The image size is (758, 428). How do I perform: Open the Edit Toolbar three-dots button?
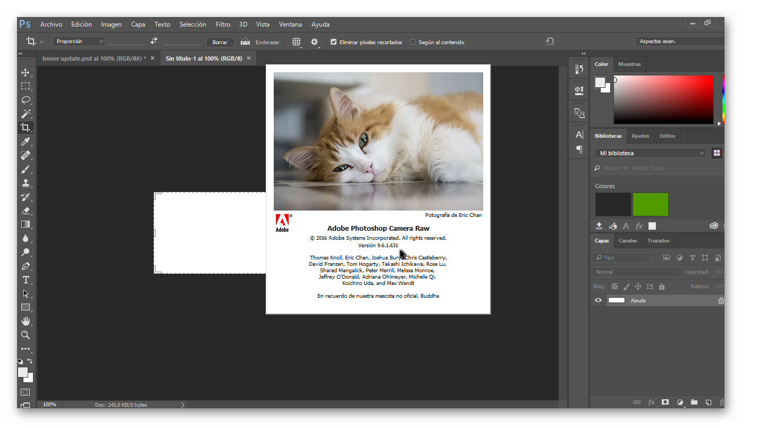(x=26, y=349)
